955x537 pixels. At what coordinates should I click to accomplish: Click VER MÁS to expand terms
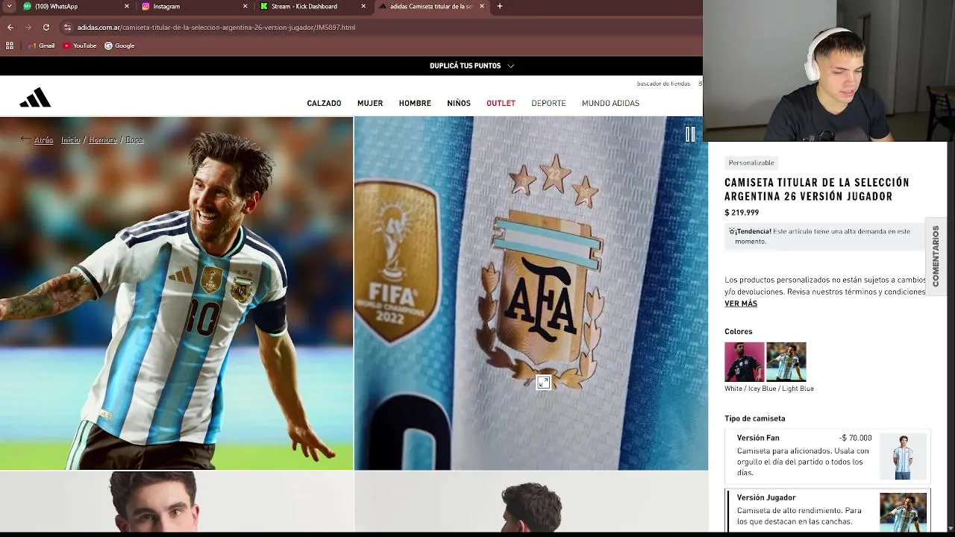[741, 304]
